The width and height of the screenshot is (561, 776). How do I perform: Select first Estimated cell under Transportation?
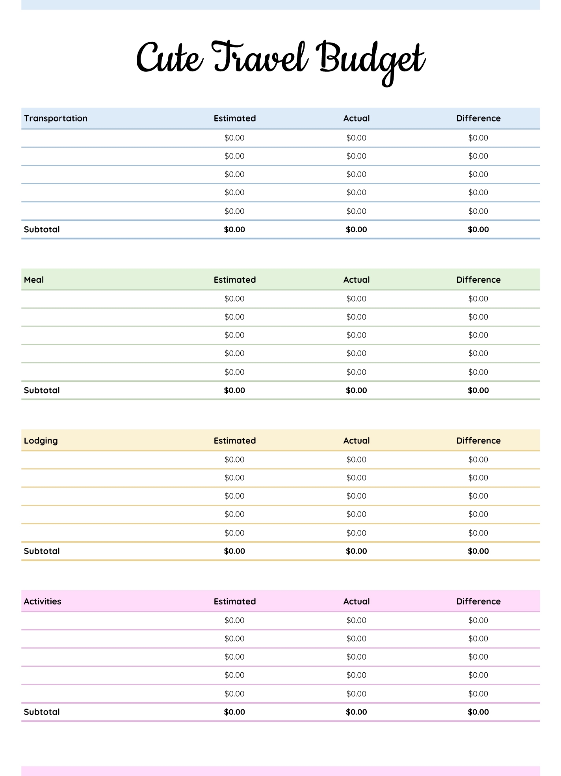tap(234, 138)
